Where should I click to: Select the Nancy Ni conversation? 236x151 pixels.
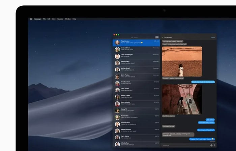136,111
